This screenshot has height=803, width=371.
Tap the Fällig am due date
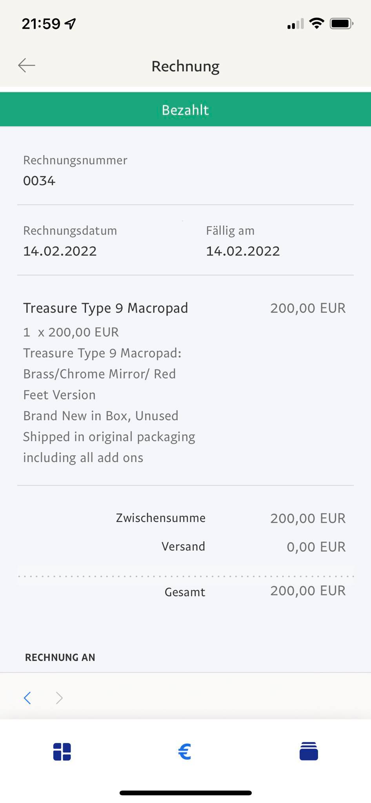click(x=243, y=251)
